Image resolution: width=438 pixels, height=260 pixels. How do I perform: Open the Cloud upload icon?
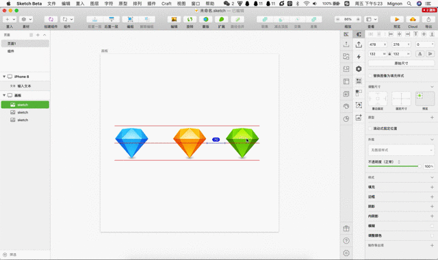[x=413, y=19]
